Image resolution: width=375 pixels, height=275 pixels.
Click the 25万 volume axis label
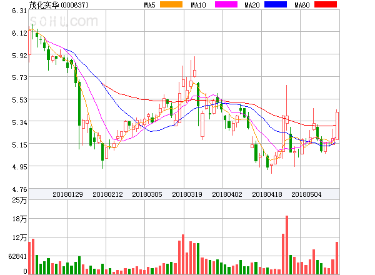coord(19,200)
